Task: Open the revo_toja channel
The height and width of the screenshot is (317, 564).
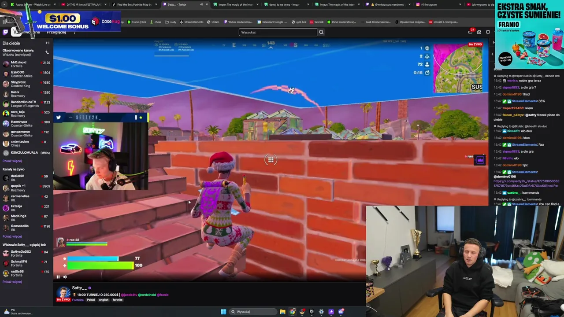Action: point(26,114)
